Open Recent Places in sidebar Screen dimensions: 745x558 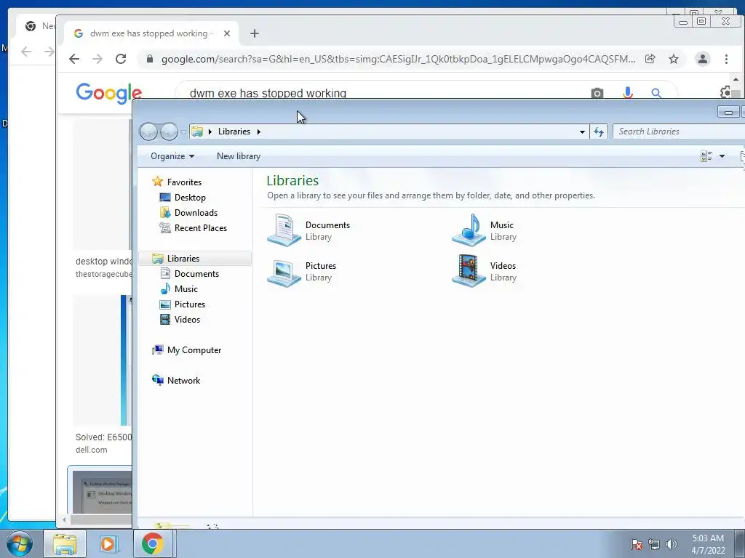point(194,227)
